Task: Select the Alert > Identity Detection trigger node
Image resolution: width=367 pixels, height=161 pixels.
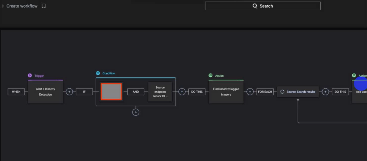Action: tap(45, 92)
